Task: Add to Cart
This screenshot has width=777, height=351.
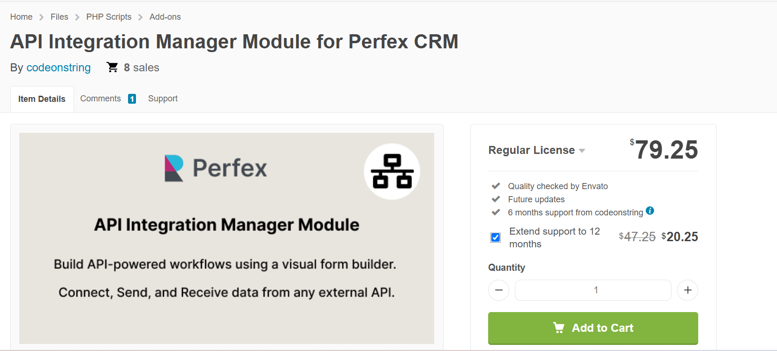Action: 593,328
